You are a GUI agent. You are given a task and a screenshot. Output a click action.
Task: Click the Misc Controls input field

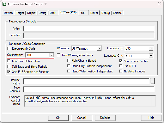tap(89, 89)
